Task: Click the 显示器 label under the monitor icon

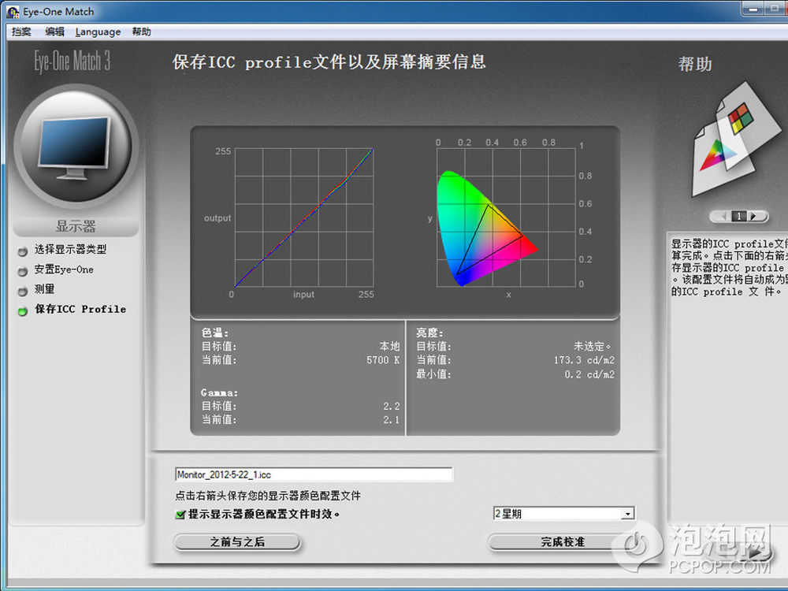Action: click(76, 226)
